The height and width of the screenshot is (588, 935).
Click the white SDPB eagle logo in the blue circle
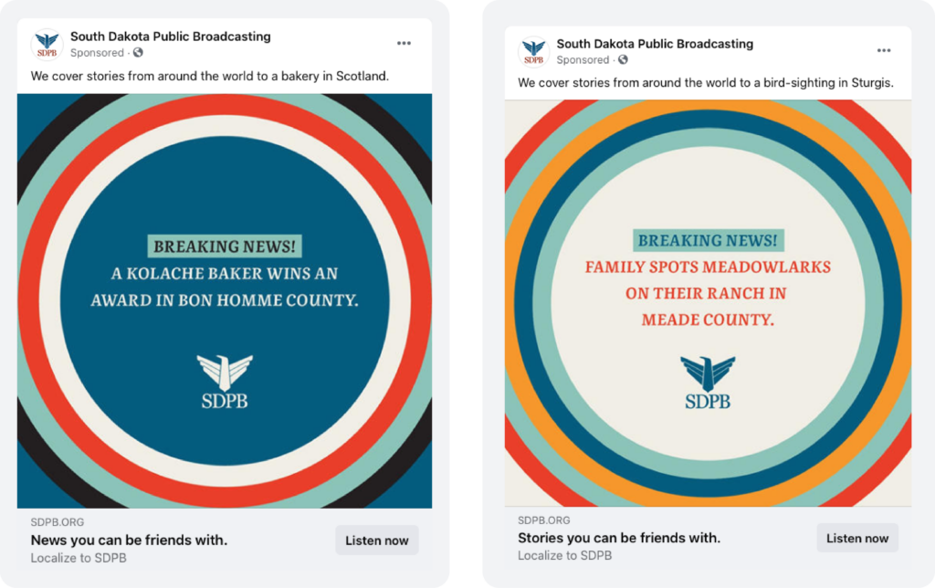[x=225, y=382]
